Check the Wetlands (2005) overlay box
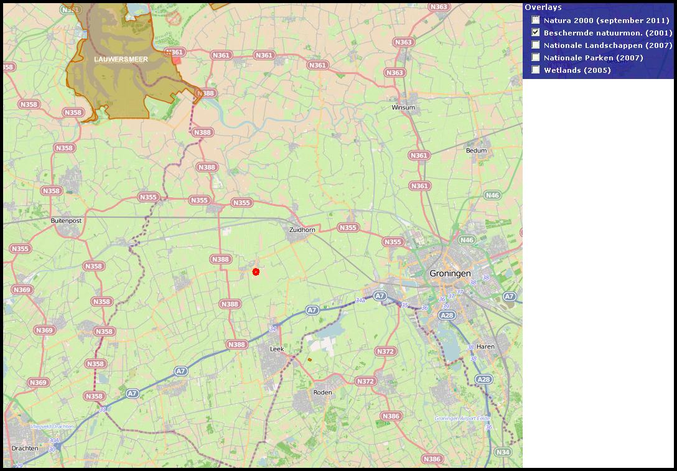 tap(536, 70)
